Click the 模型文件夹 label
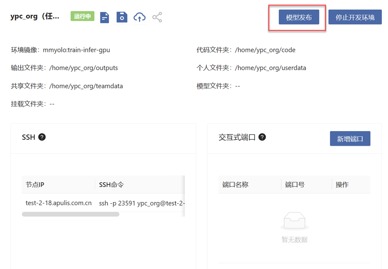Viewport: 388px width, 269px height. click(x=214, y=86)
